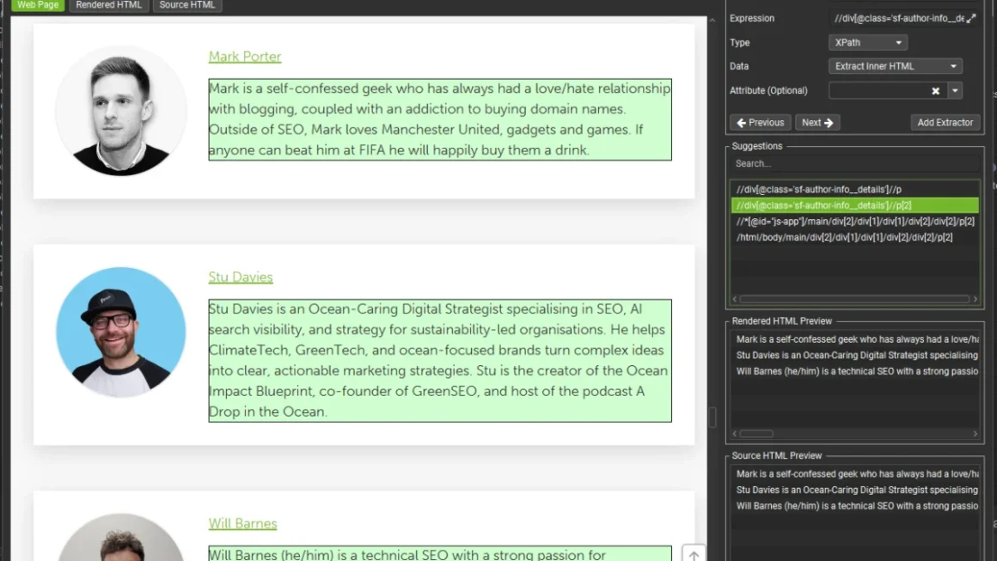Screen dimensions: 997x561
Task: Switch to the Rendered HTML tab
Action: (x=109, y=5)
